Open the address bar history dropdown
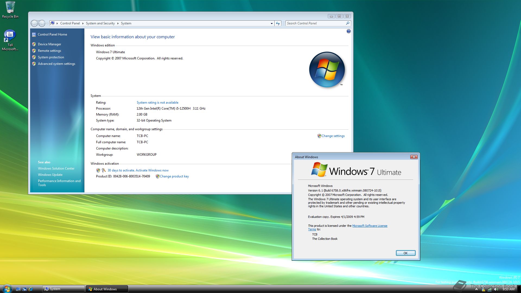This screenshot has width=521, height=293. [272, 23]
